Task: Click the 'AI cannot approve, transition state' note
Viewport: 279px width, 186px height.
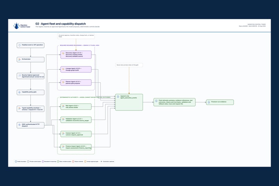Action: click(x=76, y=36)
